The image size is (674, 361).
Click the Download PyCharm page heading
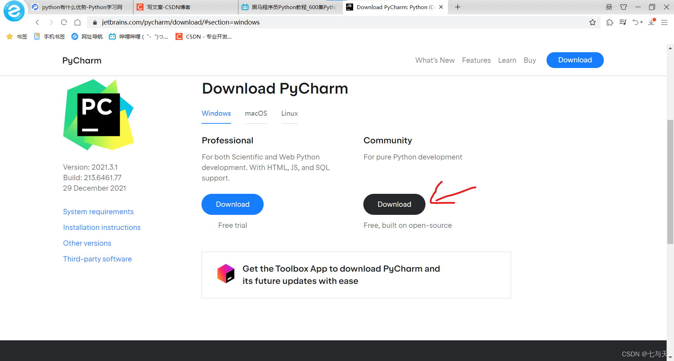[275, 88]
